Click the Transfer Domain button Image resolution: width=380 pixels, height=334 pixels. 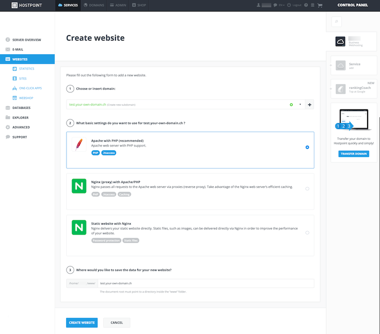coord(353,154)
